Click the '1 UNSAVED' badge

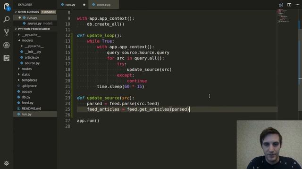coord(48,12)
